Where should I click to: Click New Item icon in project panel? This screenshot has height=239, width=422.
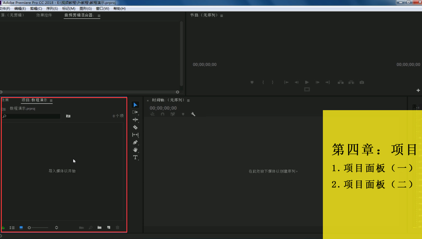109,228
